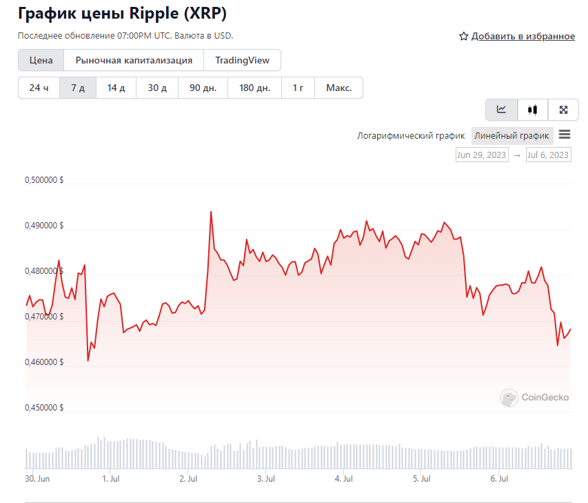Open the TradingView tab
The image size is (588, 503).
tap(242, 60)
